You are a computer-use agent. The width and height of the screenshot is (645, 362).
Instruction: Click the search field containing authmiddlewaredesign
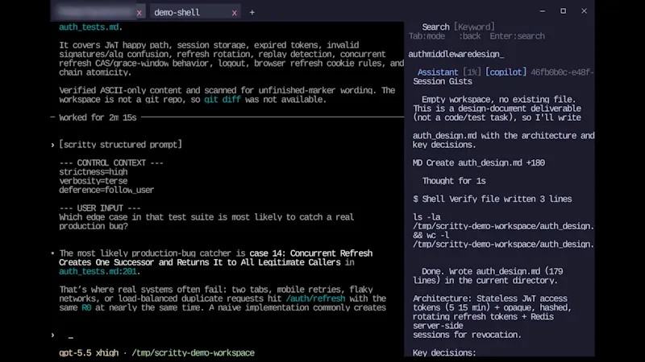[x=500, y=54]
